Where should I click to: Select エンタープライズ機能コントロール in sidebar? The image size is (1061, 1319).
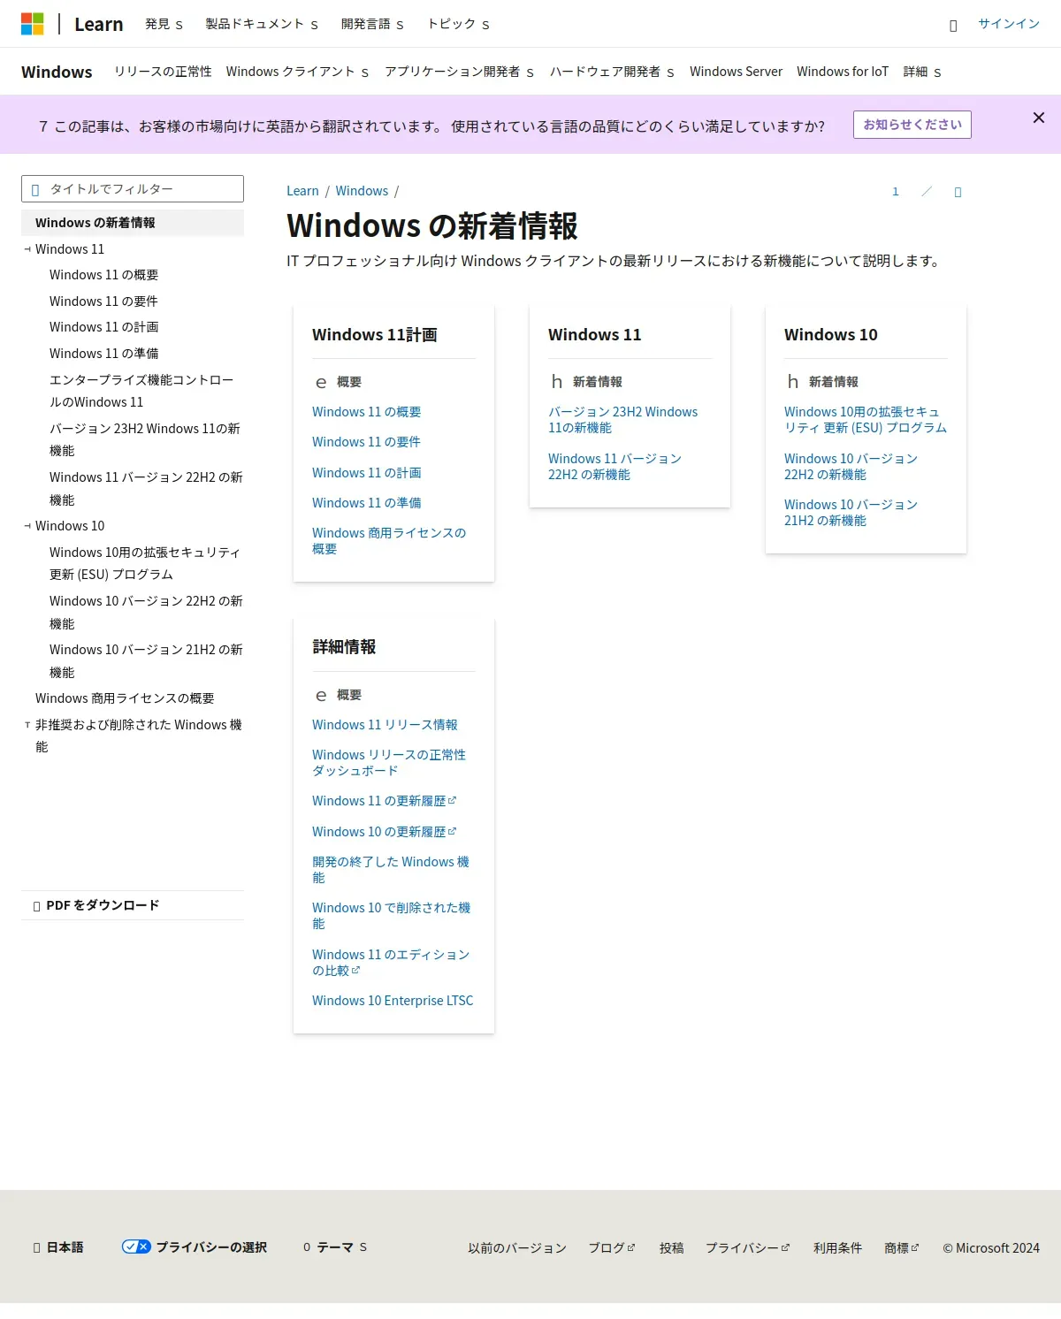tap(141, 391)
